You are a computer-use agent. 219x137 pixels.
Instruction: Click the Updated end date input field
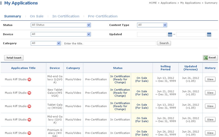click(x=191, y=34)
